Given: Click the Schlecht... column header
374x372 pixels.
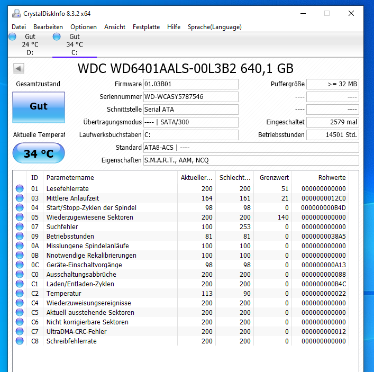Looking at the screenshot, I should pos(235,177).
